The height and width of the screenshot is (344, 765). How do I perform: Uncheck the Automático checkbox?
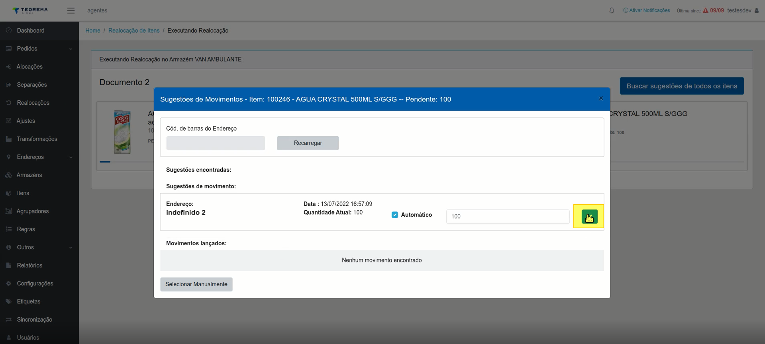pyautogui.click(x=395, y=215)
